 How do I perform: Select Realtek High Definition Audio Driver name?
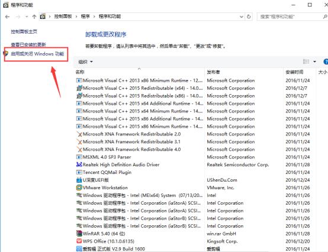121,164
